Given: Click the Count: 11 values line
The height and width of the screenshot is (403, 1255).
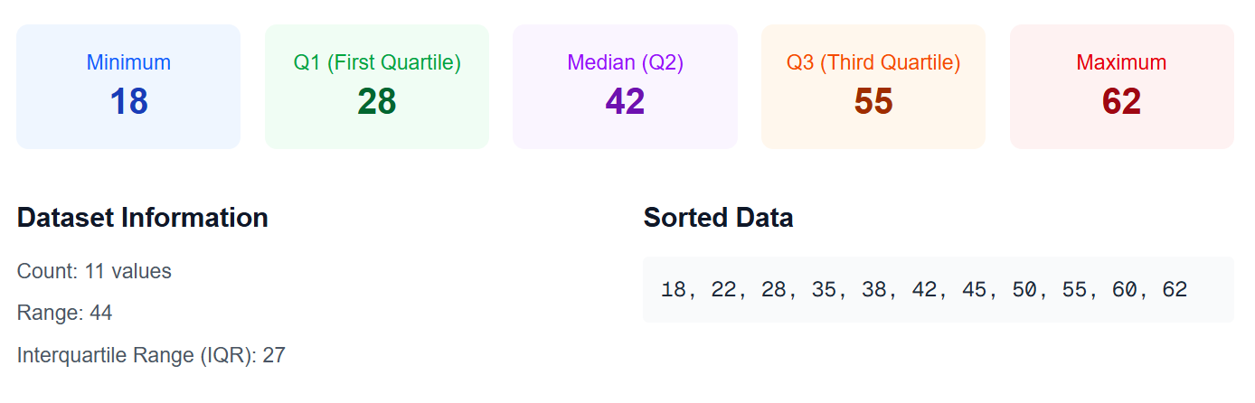Looking at the screenshot, I should 94,271.
